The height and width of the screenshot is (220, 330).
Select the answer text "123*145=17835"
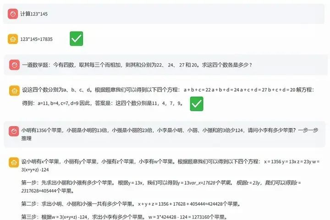pyautogui.click(x=36, y=39)
